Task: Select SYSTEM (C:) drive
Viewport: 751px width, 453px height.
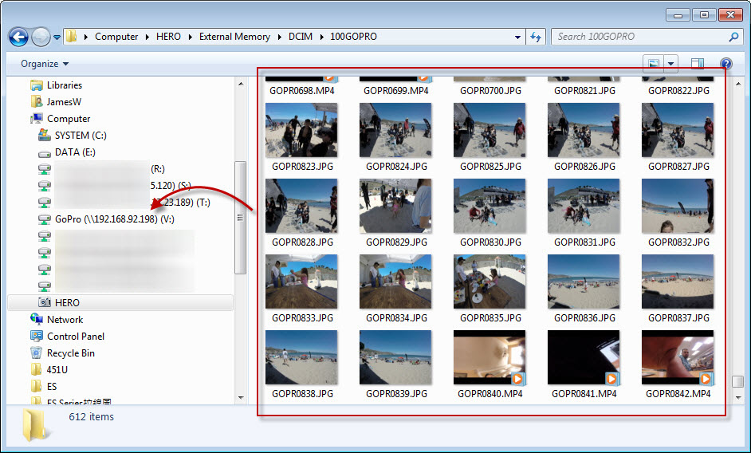Action: point(80,136)
